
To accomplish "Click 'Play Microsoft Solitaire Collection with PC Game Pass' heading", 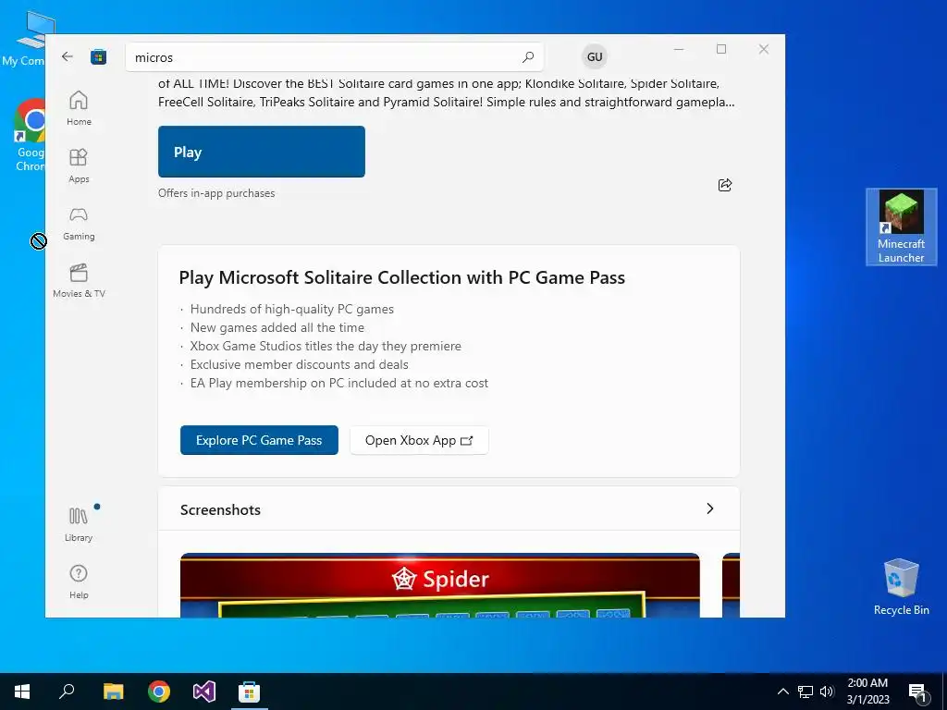I will pos(401,277).
